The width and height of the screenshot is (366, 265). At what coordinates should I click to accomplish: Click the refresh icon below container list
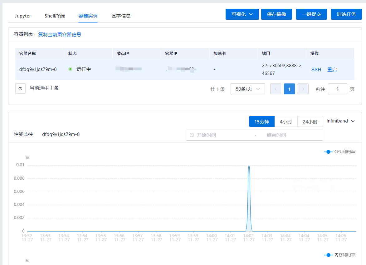(20, 89)
